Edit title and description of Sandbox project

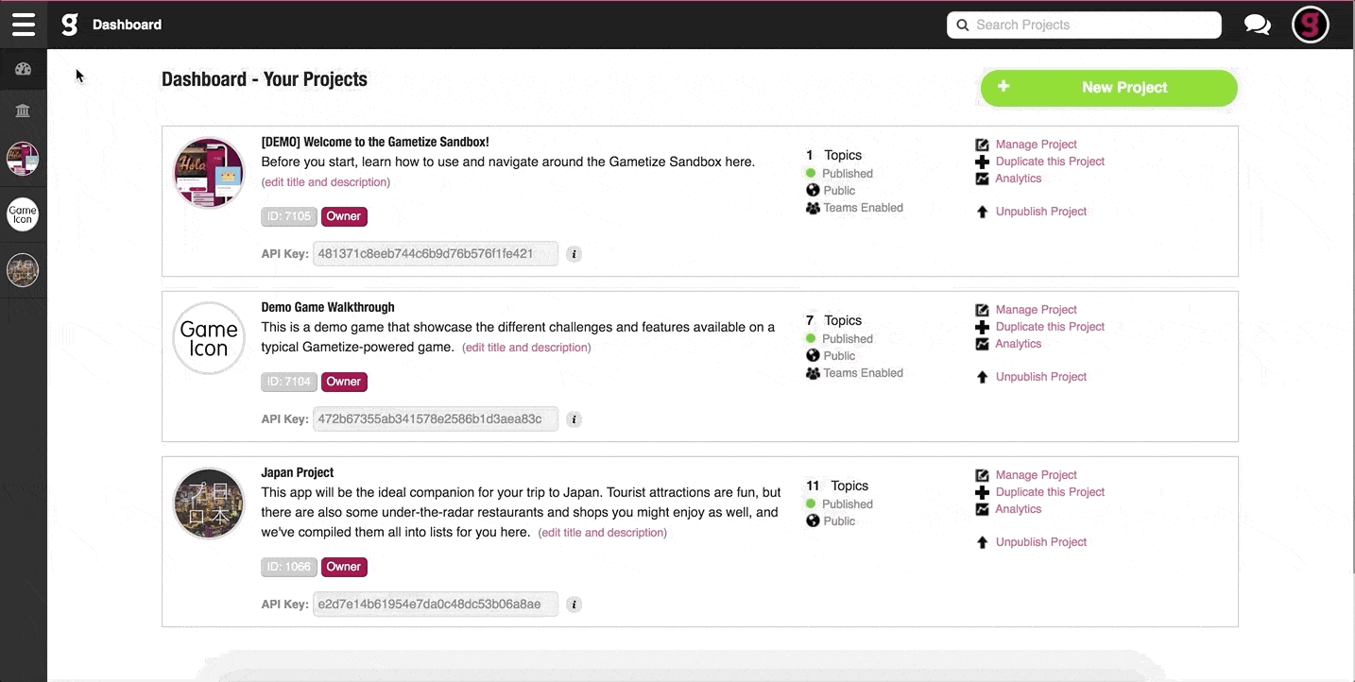click(326, 182)
